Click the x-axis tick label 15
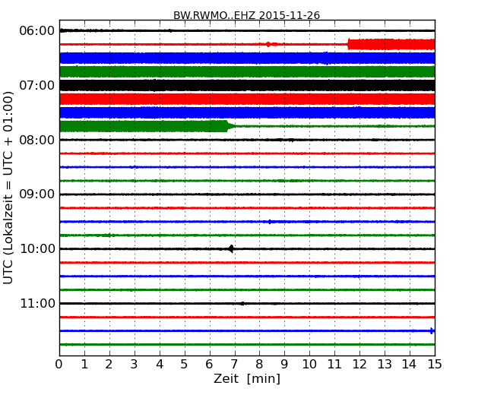 coord(435,365)
